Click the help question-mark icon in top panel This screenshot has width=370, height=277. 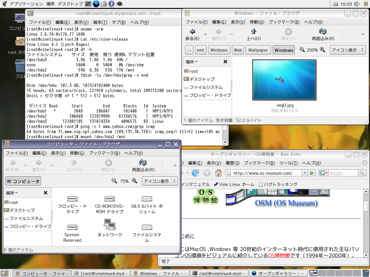pyautogui.click(x=111, y=4)
